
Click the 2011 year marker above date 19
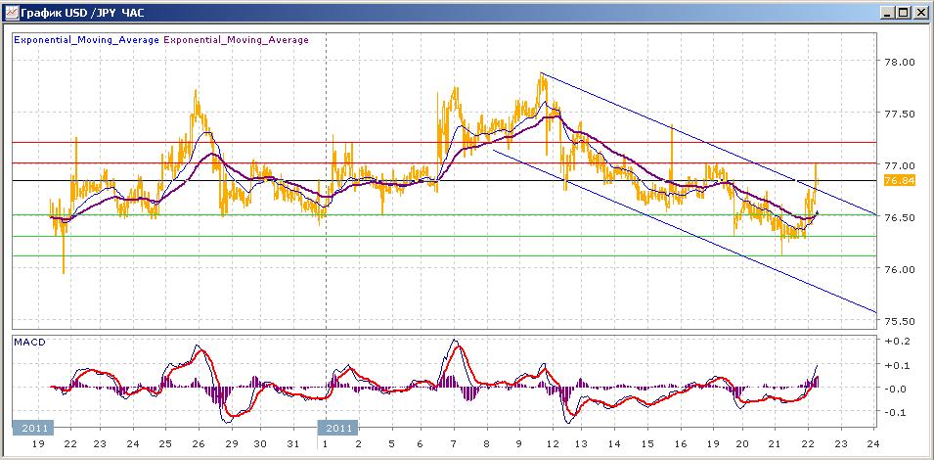(31, 428)
